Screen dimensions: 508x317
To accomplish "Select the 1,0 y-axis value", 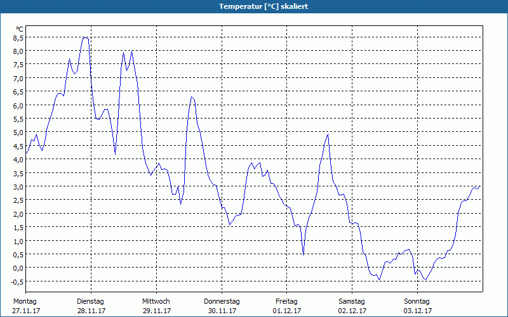I will tap(18, 241).
